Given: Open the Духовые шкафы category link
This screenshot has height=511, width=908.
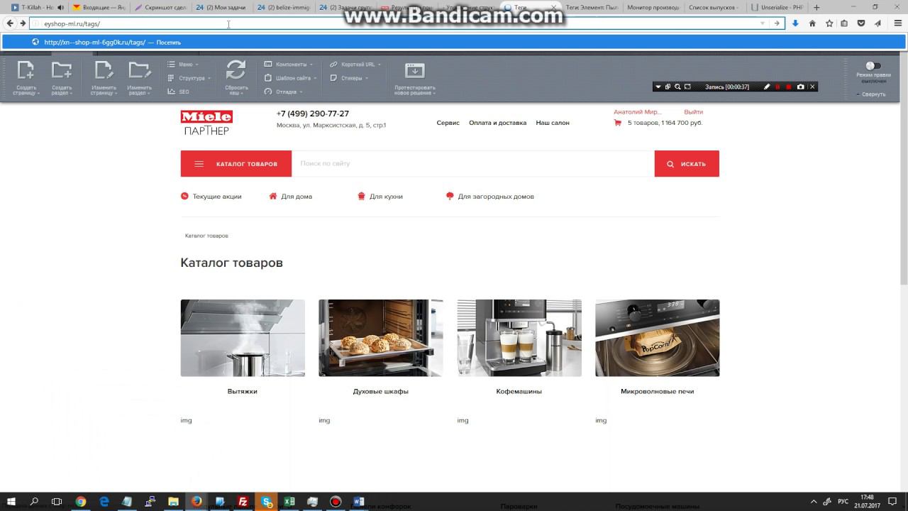Looking at the screenshot, I should click(381, 391).
